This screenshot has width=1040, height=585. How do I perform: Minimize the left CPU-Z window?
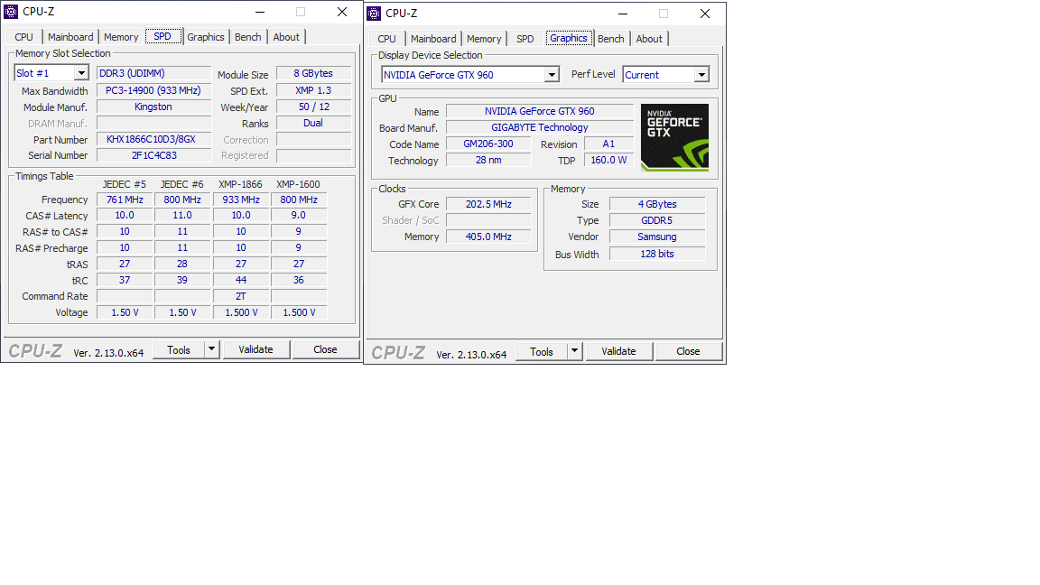pos(260,12)
